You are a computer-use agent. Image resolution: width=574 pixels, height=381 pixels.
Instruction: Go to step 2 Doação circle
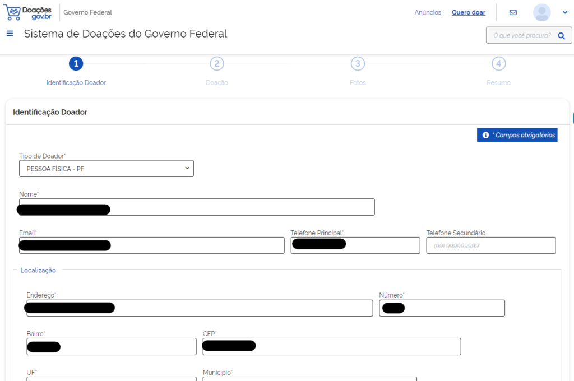pyautogui.click(x=217, y=64)
